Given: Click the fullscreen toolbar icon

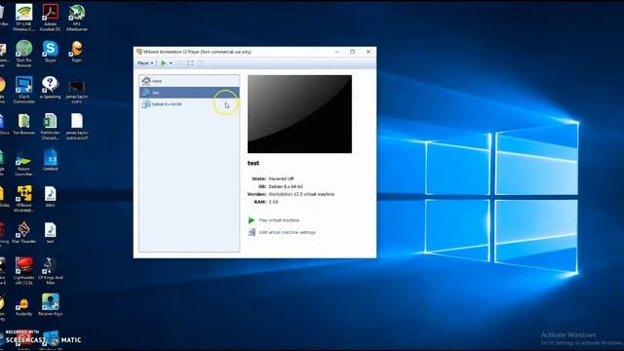Looking at the screenshot, I should (190, 62).
